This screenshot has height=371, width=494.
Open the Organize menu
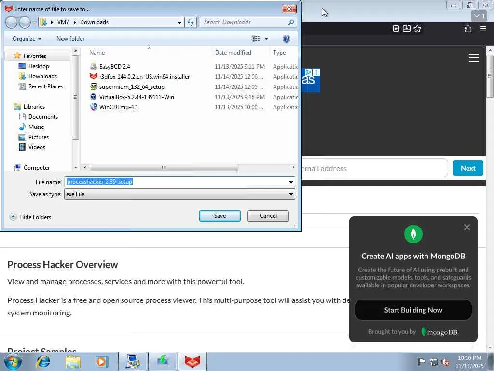click(27, 39)
